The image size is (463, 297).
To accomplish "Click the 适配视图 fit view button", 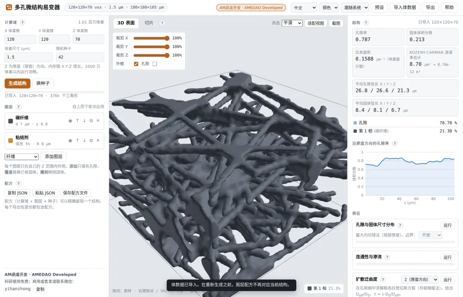I will click(x=316, y=23).
